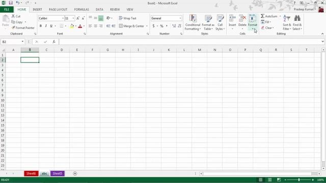Collapse the ribbon with the arrow

click(x=322, y=34)
